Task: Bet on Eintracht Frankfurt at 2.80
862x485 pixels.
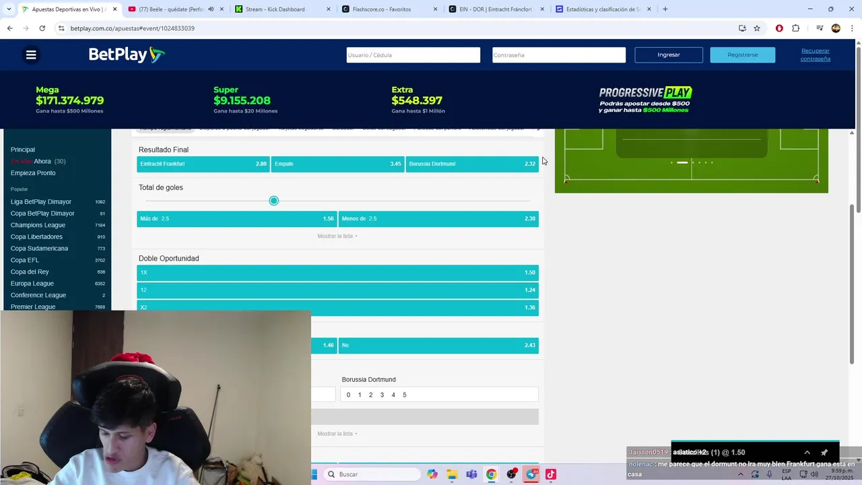Action: tap(203, 164)
